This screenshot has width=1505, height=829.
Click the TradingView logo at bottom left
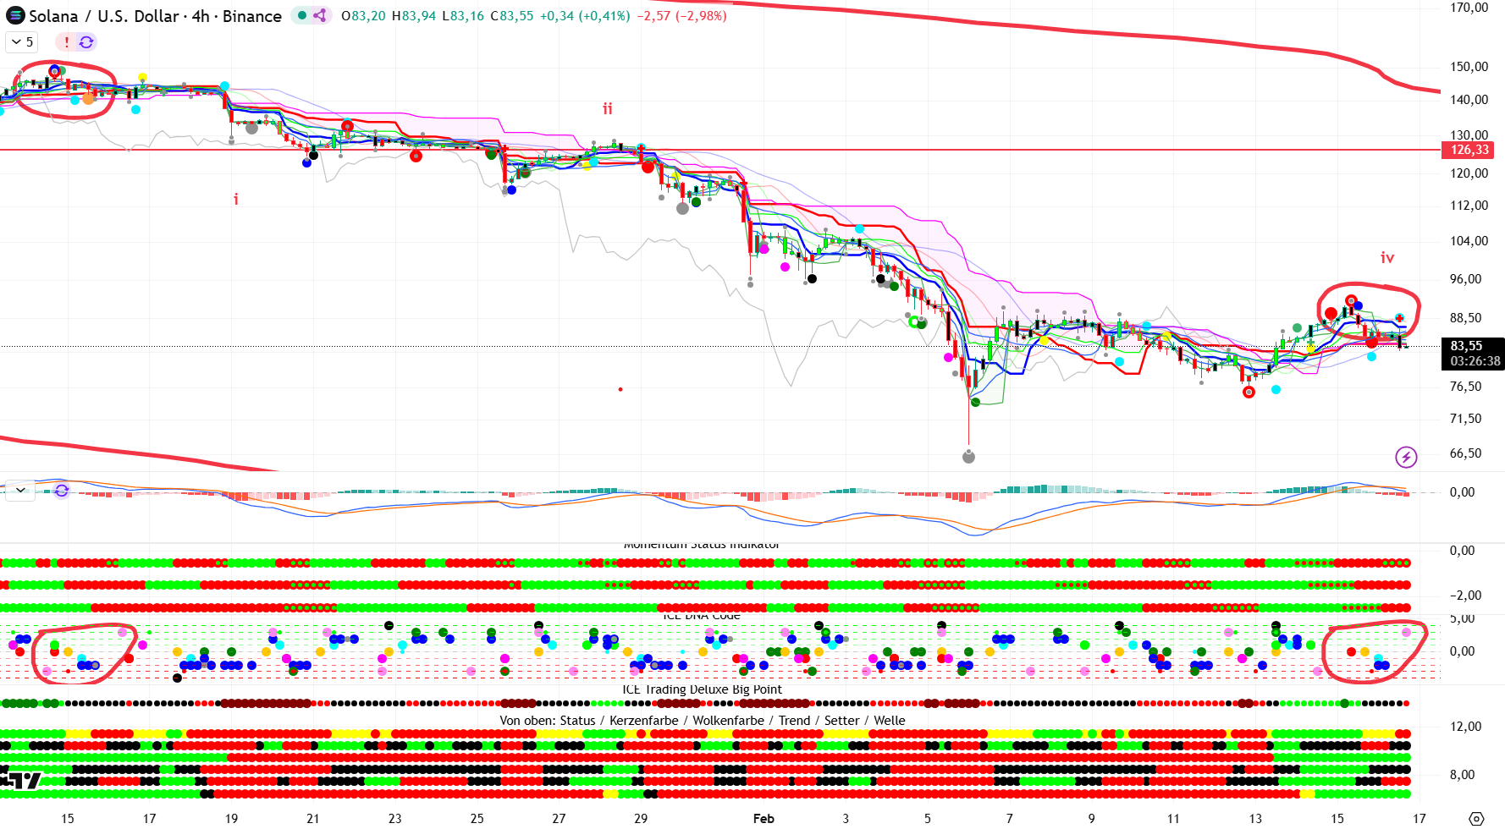(x=20, y=780)
